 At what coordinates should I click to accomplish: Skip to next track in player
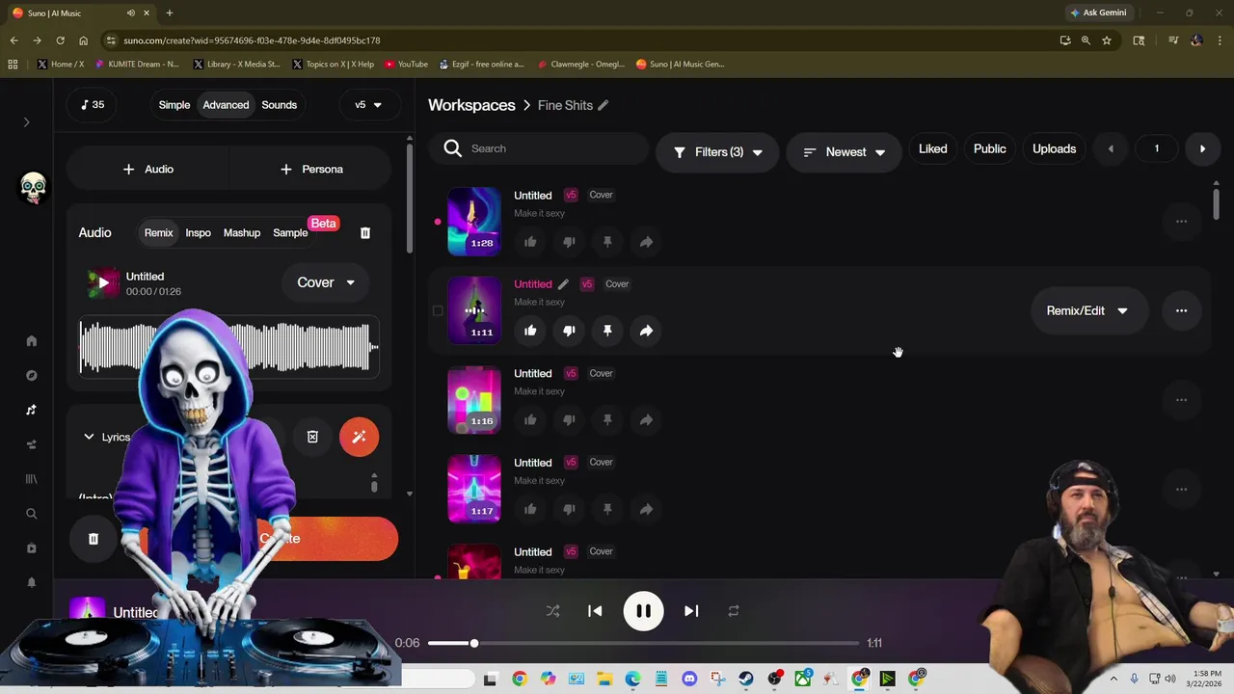pos(691,611)
